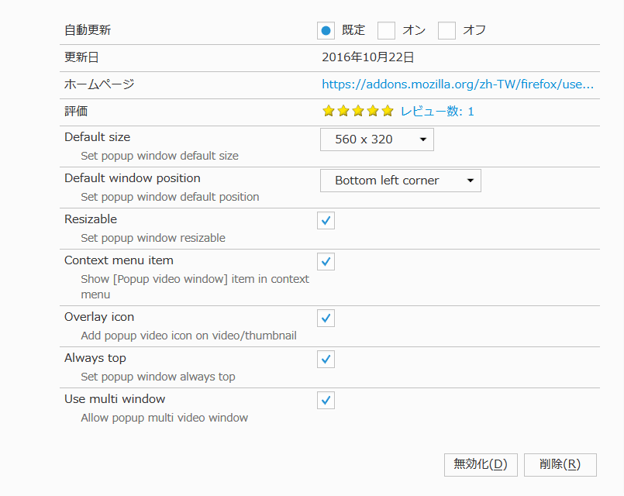Screen dimensions: 624x496
Task: Click the fifth rating star icon
Action: click(x=388, y=111)
